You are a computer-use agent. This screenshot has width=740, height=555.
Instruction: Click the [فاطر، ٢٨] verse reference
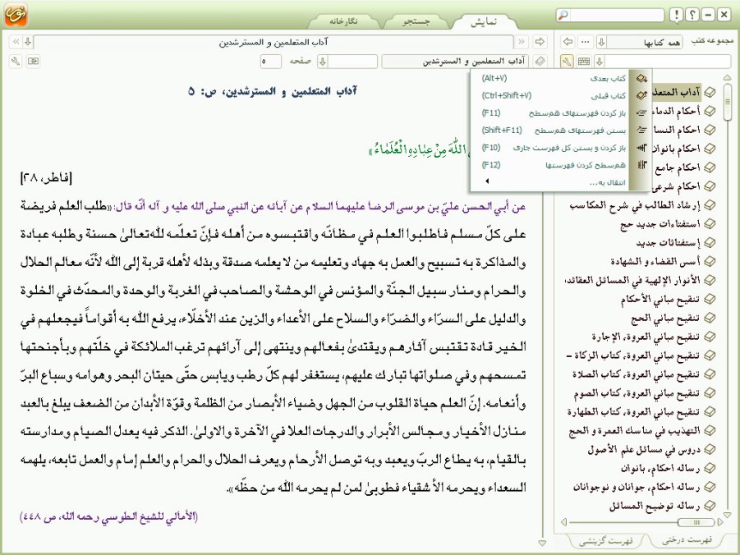[46, 178]
